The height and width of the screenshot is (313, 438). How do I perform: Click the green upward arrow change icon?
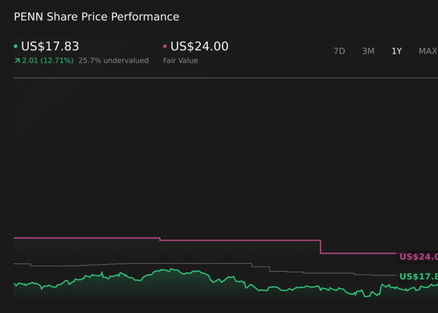[x=18, y=61]
